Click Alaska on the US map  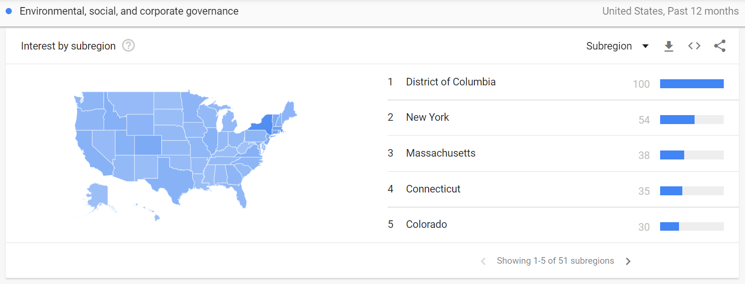pos(98,196)
